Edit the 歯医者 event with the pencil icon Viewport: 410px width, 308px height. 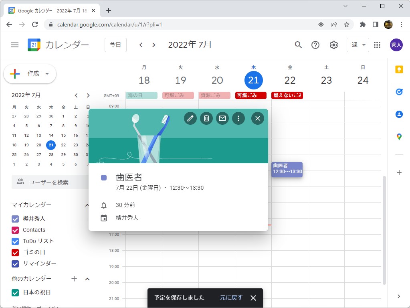pyautogui.click(x=190, y=118)
